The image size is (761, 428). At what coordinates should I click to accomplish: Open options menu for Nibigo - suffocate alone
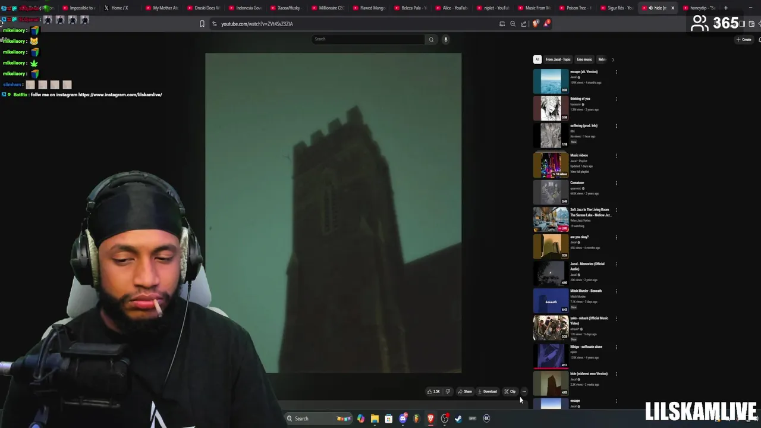point(616,347)
